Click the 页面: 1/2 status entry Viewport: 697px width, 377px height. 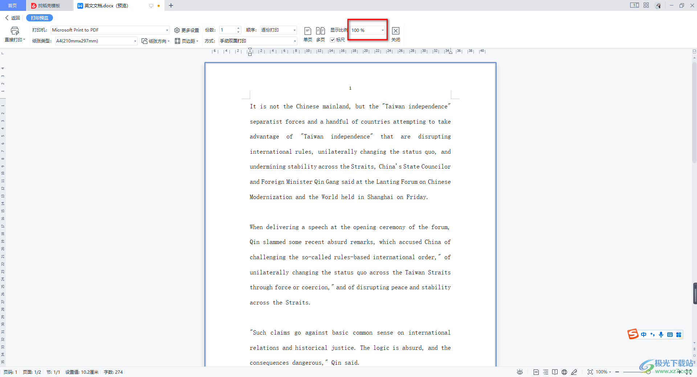[32, 372]
